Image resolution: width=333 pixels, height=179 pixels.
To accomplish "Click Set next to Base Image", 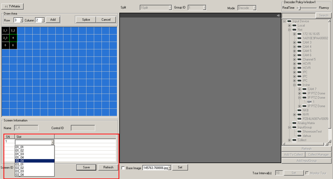I will pyautogui.click(x=180, y=167).
